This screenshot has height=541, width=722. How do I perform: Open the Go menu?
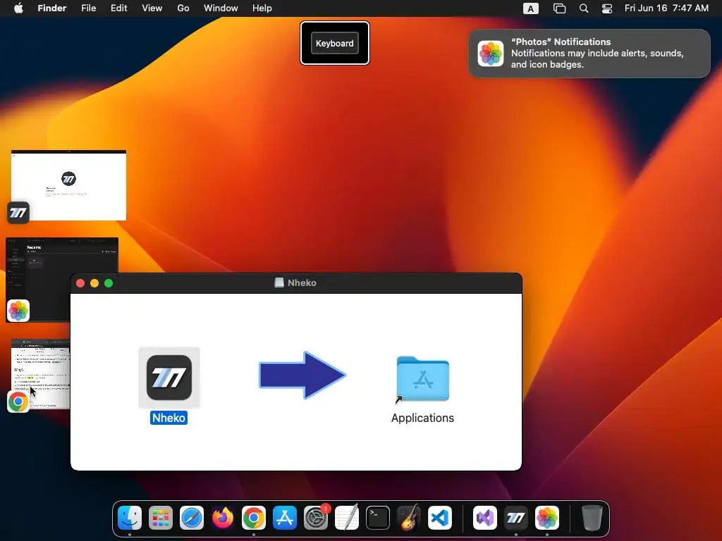[183, 8]
